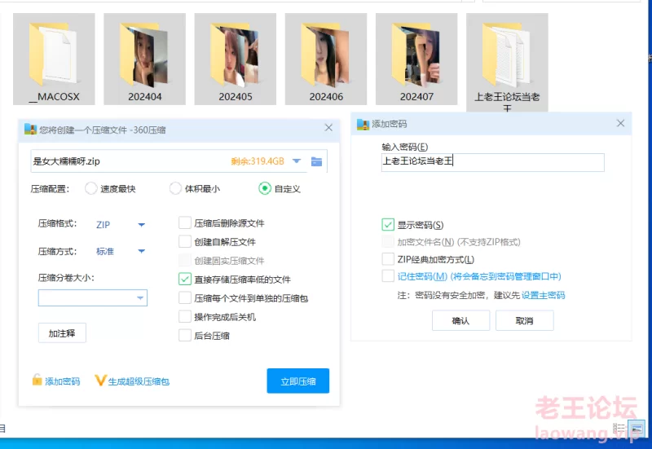652x449 pixels.
Task: Enable ZIP经典加密方式(L) checkbox
Action: point(388,259)
